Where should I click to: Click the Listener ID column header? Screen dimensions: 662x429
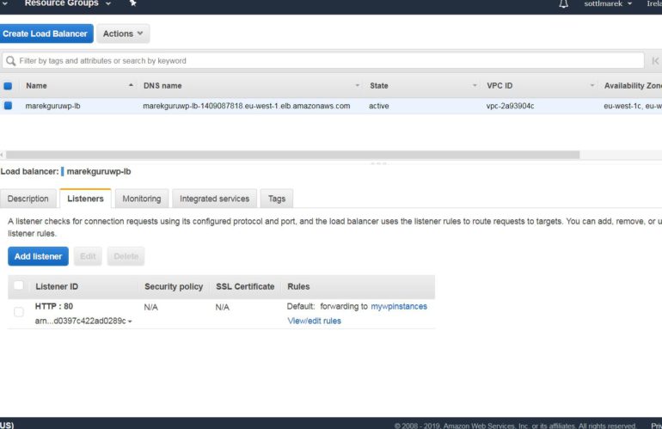57,286
